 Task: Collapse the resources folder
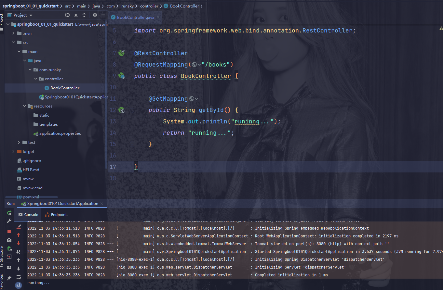point(24,106)
